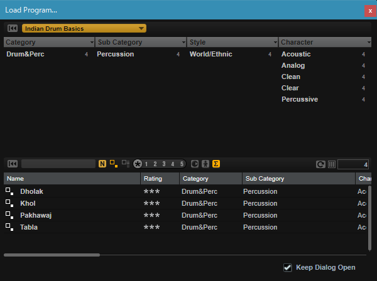
Task: Select the all ratings asterisk filter
Action: click(x=138, y=164)
